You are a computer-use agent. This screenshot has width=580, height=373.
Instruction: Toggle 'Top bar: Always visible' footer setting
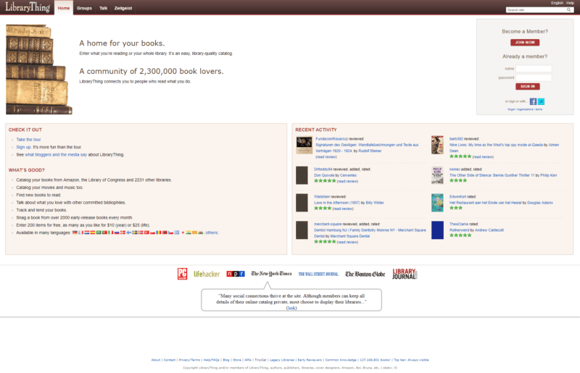pyautogui.click(x=411, y=360)
